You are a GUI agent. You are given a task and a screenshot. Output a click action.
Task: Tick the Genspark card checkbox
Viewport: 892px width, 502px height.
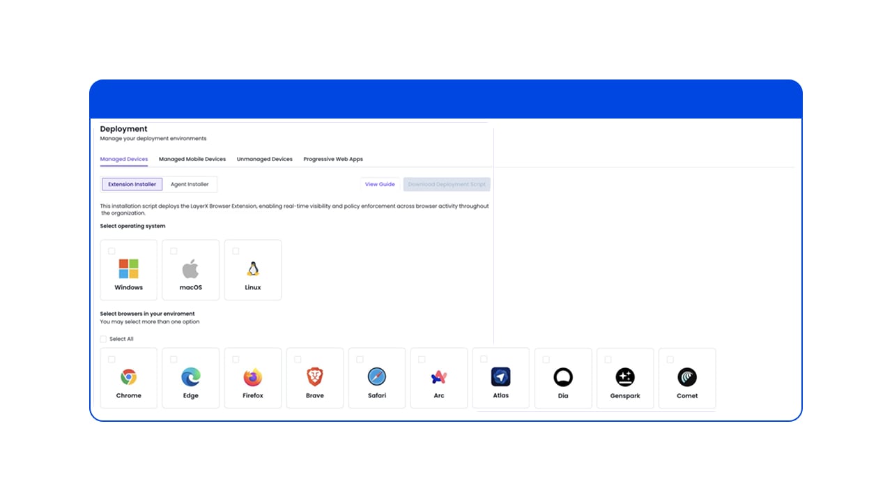608,360
